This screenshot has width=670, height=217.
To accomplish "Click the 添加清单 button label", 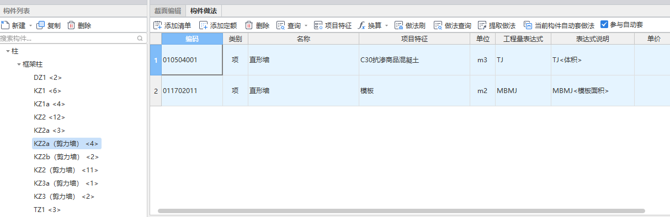I will click(x=178, y=25).
